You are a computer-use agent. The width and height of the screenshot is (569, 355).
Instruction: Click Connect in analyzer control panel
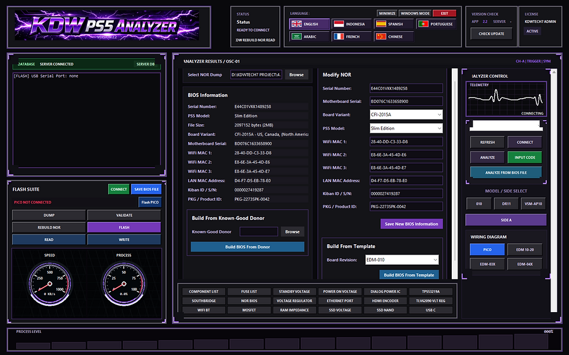(x=525, y=142)
